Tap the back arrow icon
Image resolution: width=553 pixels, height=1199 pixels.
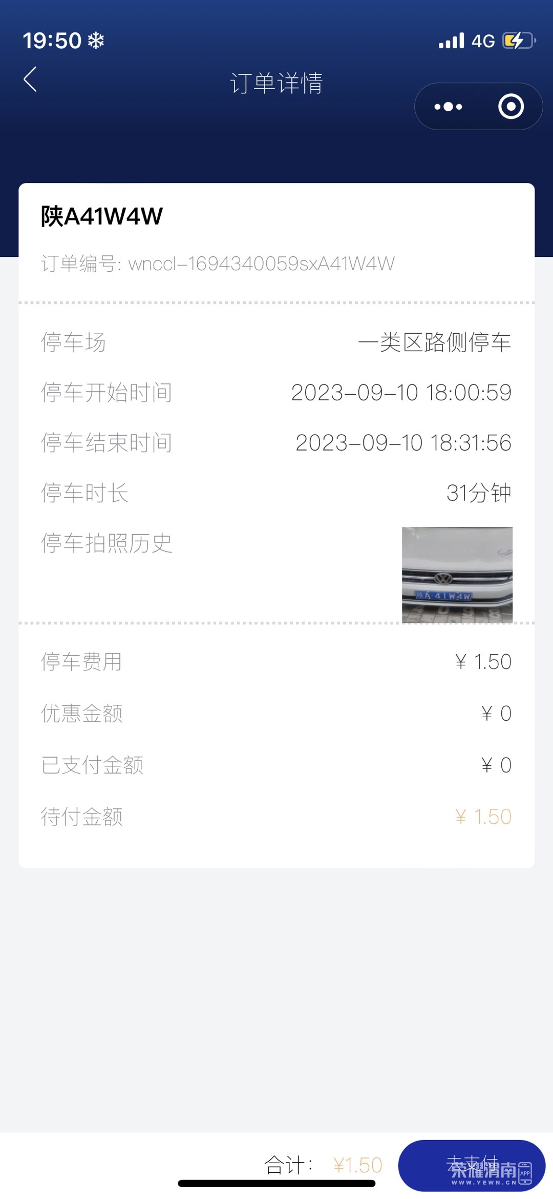tap(30, 79)
